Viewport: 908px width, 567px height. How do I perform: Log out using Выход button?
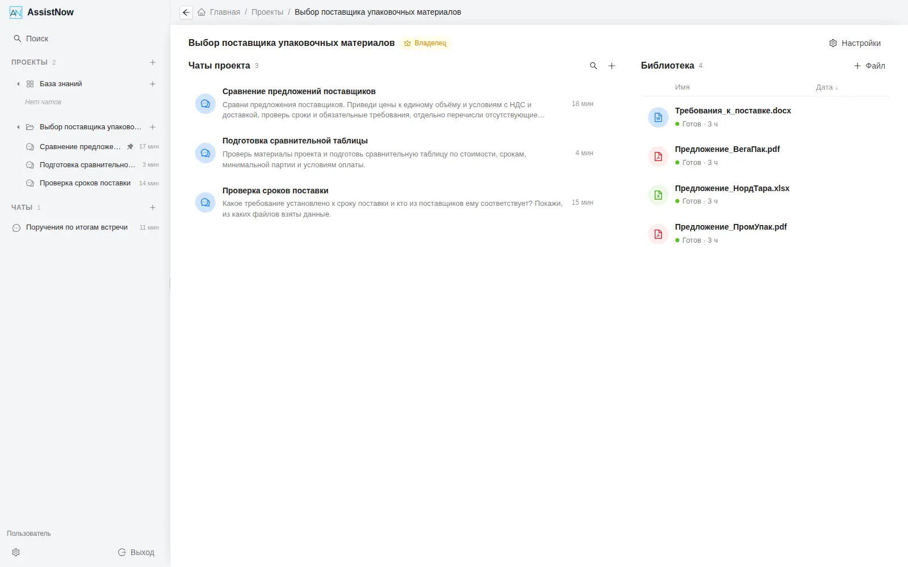pyautogui.click(x=136, y=552)
